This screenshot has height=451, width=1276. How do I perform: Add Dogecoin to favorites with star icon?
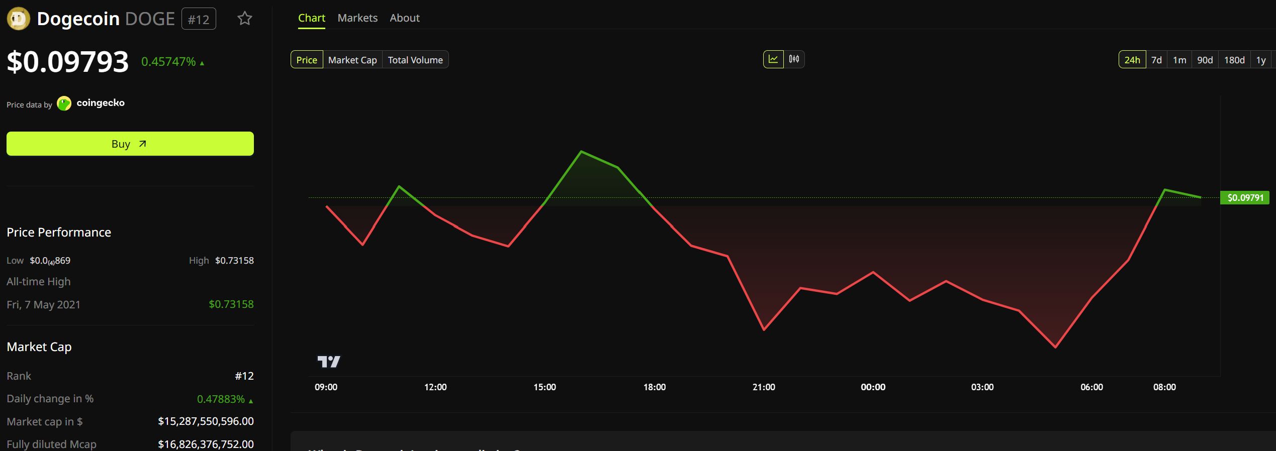(x=245, y=19)
